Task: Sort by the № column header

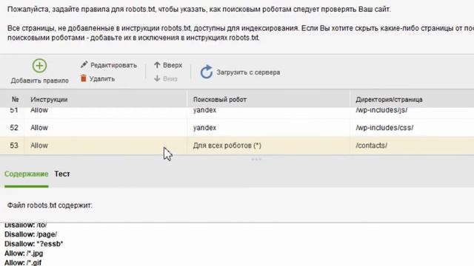Action: point(15,99)
